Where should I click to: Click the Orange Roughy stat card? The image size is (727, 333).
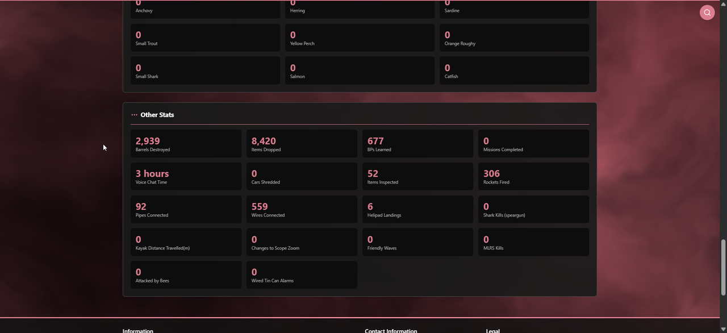click(514, 38)
